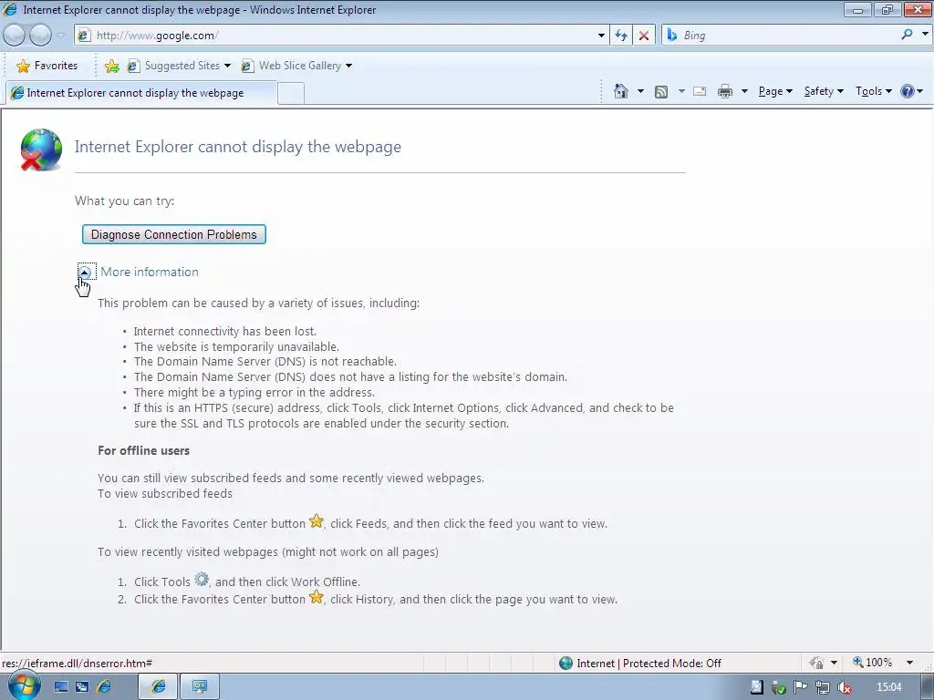The height and width of the screenshot is (700, 934).
Task: Click the Suggested Sites page icon
Action: click(x=133, y=66)
